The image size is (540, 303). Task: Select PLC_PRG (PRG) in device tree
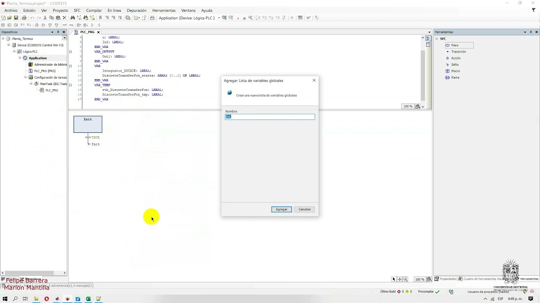pos(45,71)
